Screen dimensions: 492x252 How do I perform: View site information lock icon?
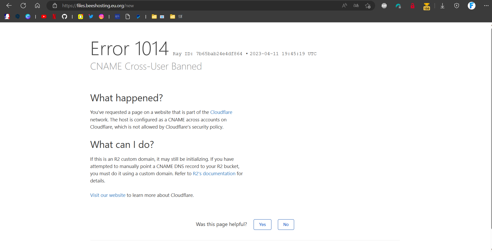(x=55, y=6)
